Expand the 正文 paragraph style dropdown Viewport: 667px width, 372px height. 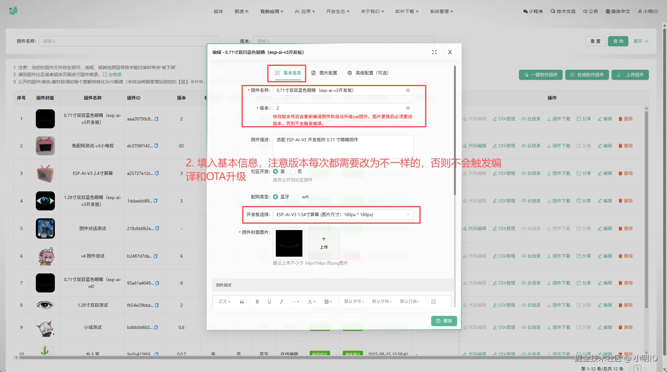pos(224,302)
